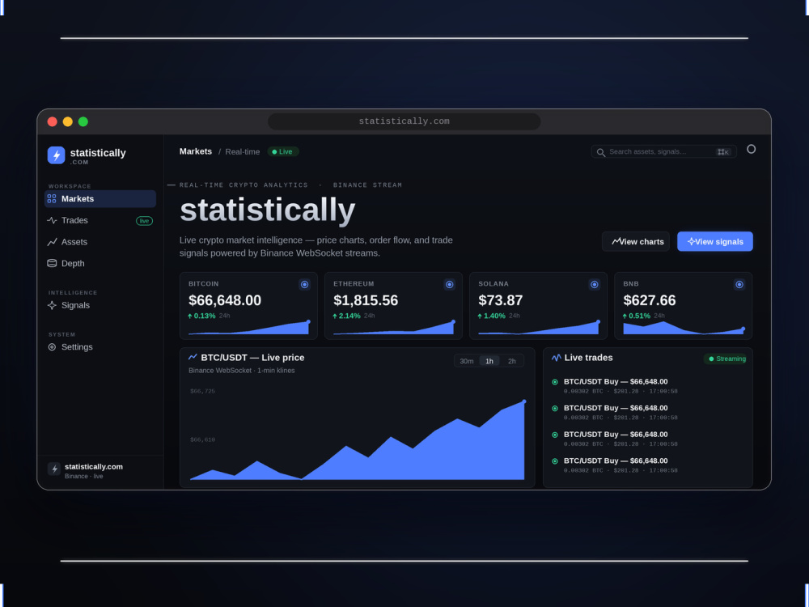Click the magnifier search icon
This screenshot has height=607, width=809.
600,152
